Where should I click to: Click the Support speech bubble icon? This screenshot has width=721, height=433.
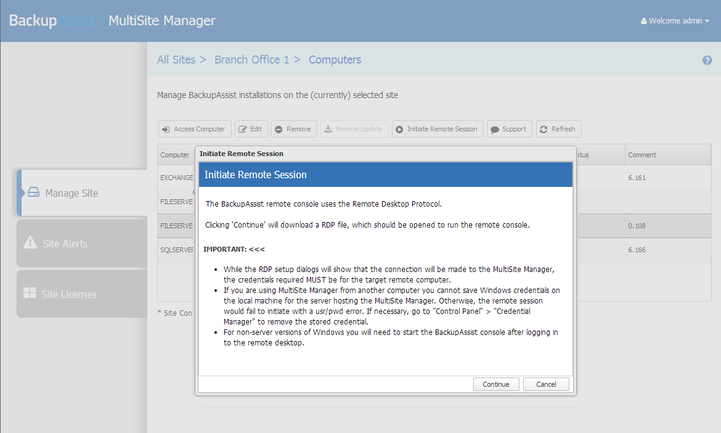(x=495, y=130)
